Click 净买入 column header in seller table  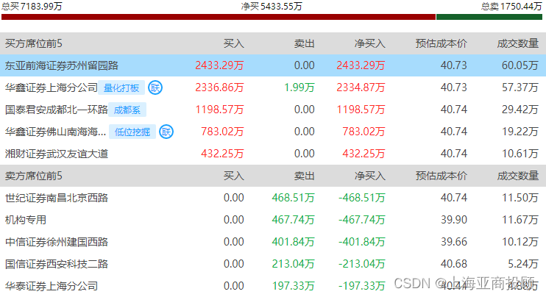pos(370,176)
